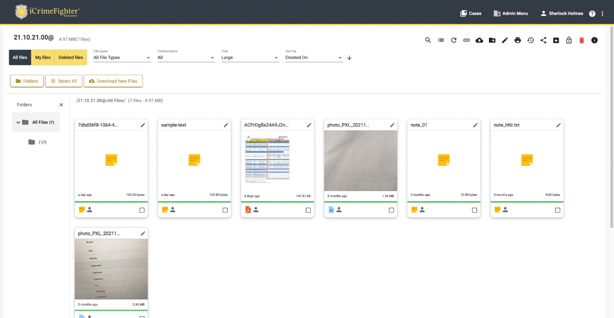Create a new folder with add-folder icon
This screenshot has height=318, width=614.
coord(492,40)
